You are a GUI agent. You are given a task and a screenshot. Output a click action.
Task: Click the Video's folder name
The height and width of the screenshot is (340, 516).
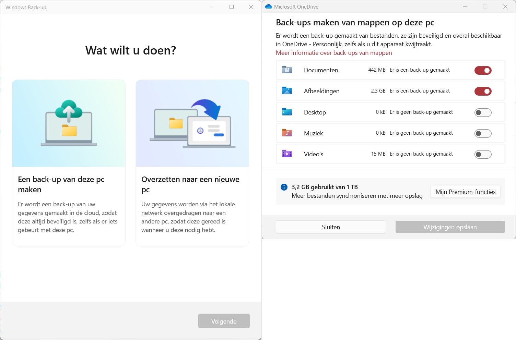314,154
